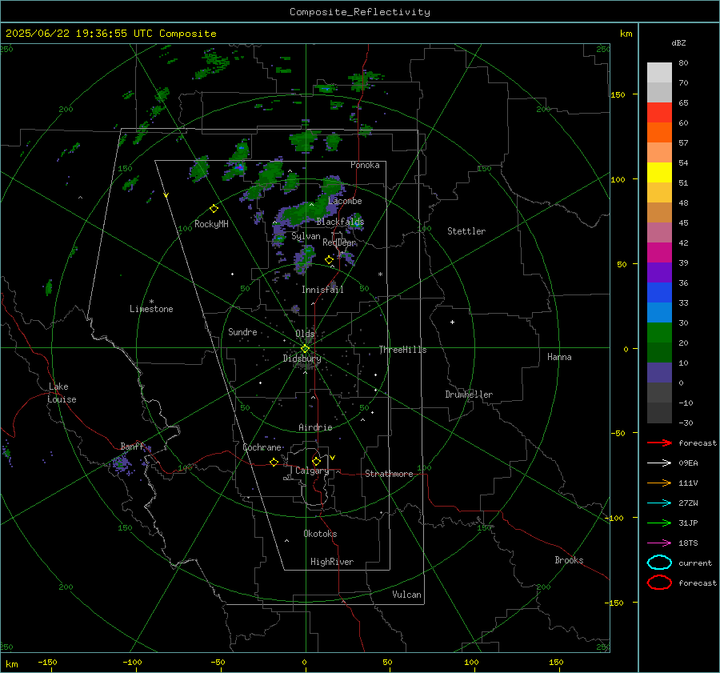Click the cyan 27ZW arrow icon

[x=659, y=503]
